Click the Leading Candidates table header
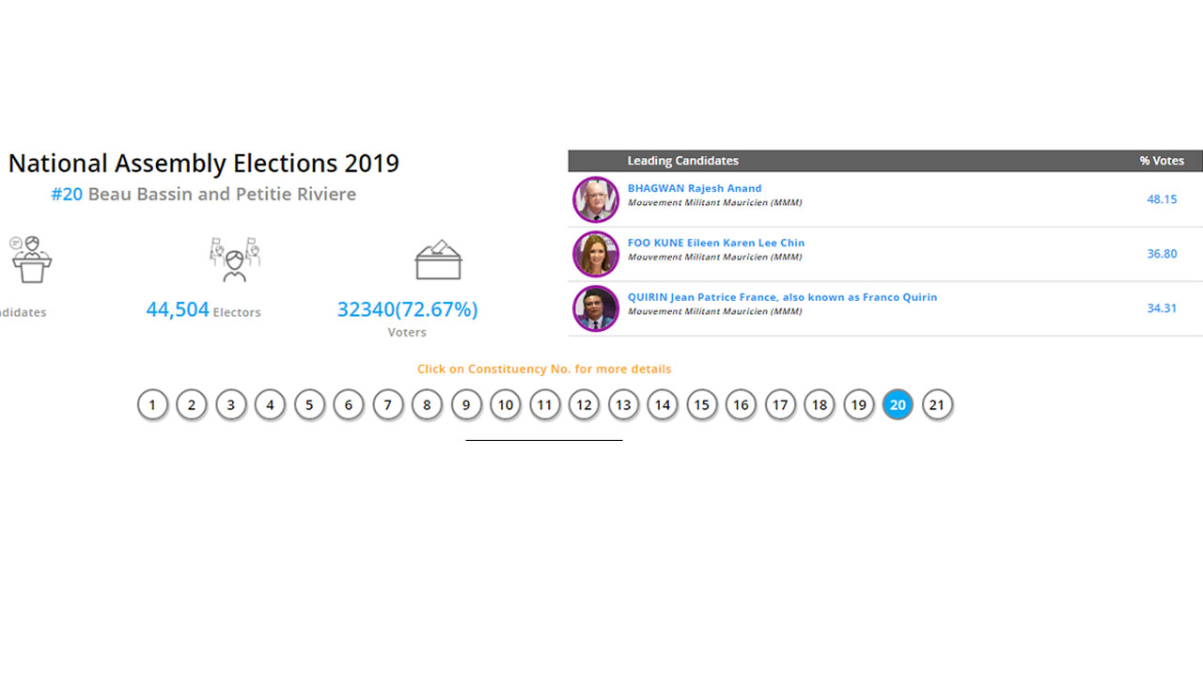 click(x=683, y=161)
